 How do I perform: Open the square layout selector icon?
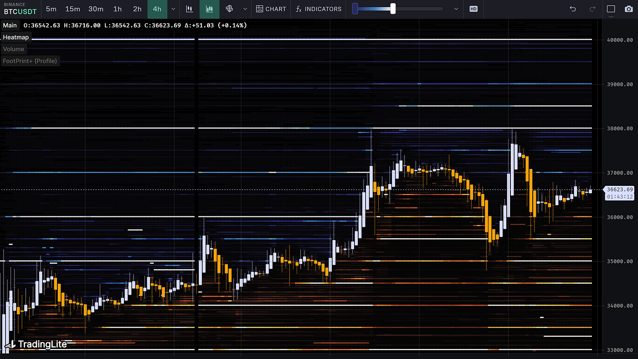pyautogui.click(x=611, y=9)
